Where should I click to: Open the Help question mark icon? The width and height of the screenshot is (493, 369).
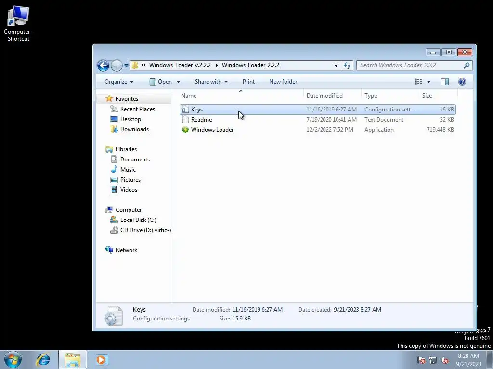462,82
